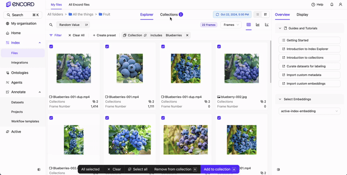
Task: Click the Help button
Action: [317, 4]
